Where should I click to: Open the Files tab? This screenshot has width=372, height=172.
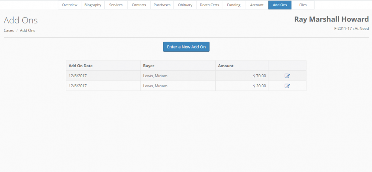[303, 5]
